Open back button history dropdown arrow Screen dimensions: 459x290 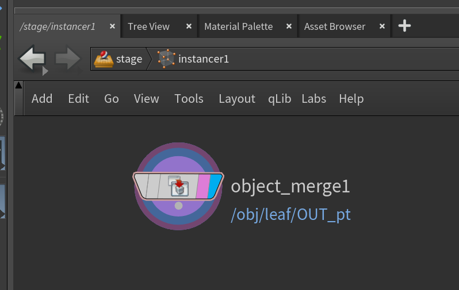(45, 71)
